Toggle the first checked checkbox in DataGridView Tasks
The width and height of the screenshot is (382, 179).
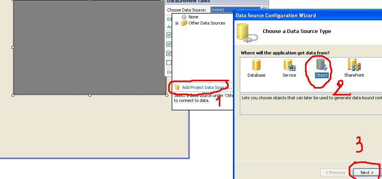(169, 35)
